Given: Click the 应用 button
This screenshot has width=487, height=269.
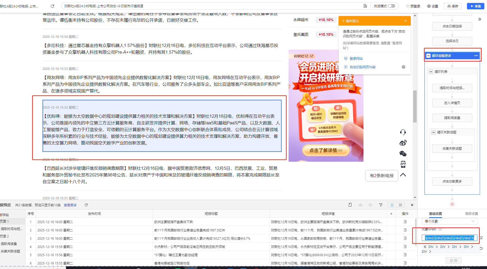Looking at the screenshot, I should [x=454, y=260].
